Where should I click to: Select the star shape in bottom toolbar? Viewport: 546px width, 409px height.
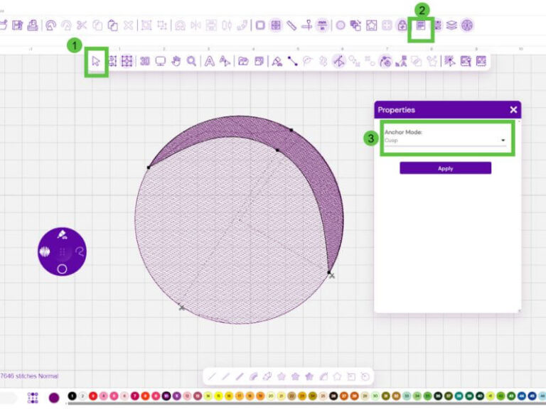pyautogui.click(x=282, y=376)
